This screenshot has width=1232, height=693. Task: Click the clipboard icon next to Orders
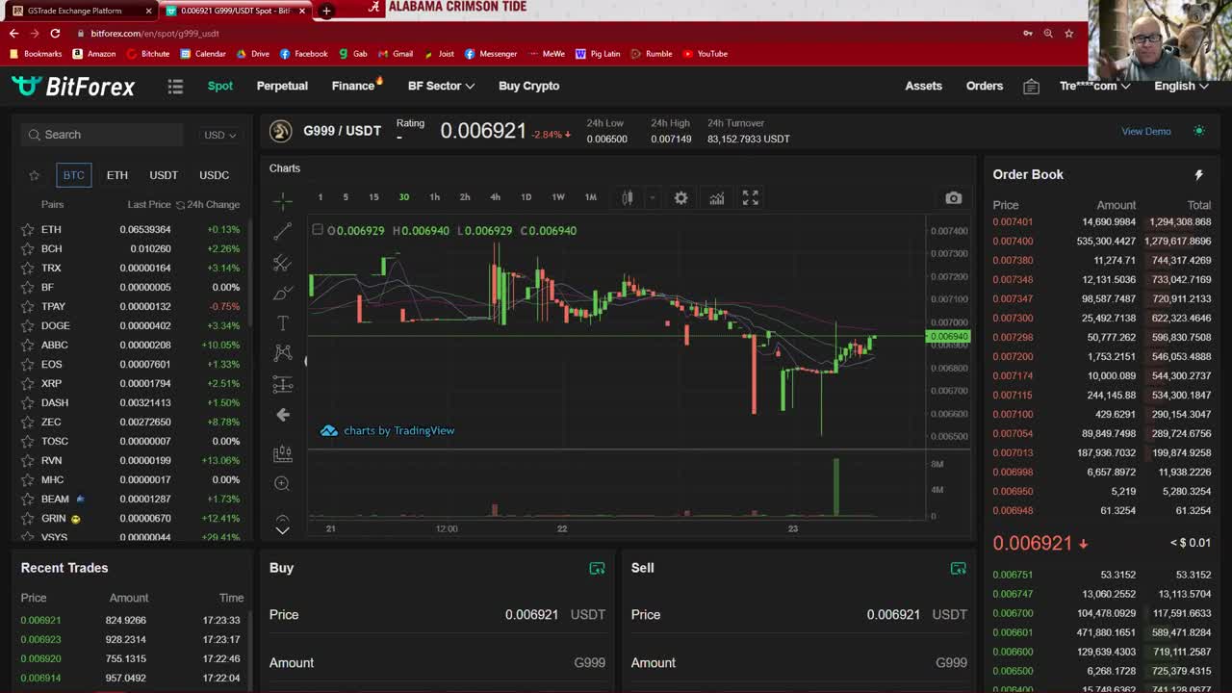[x=1031, y=86]
